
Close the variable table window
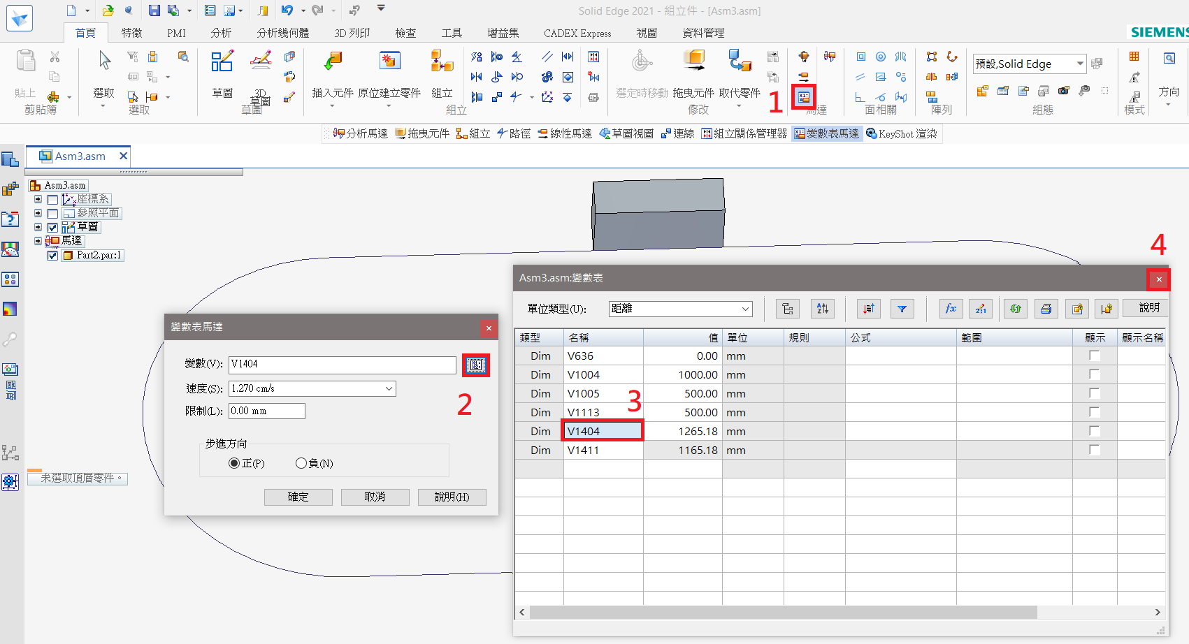tap(1158, 279)
